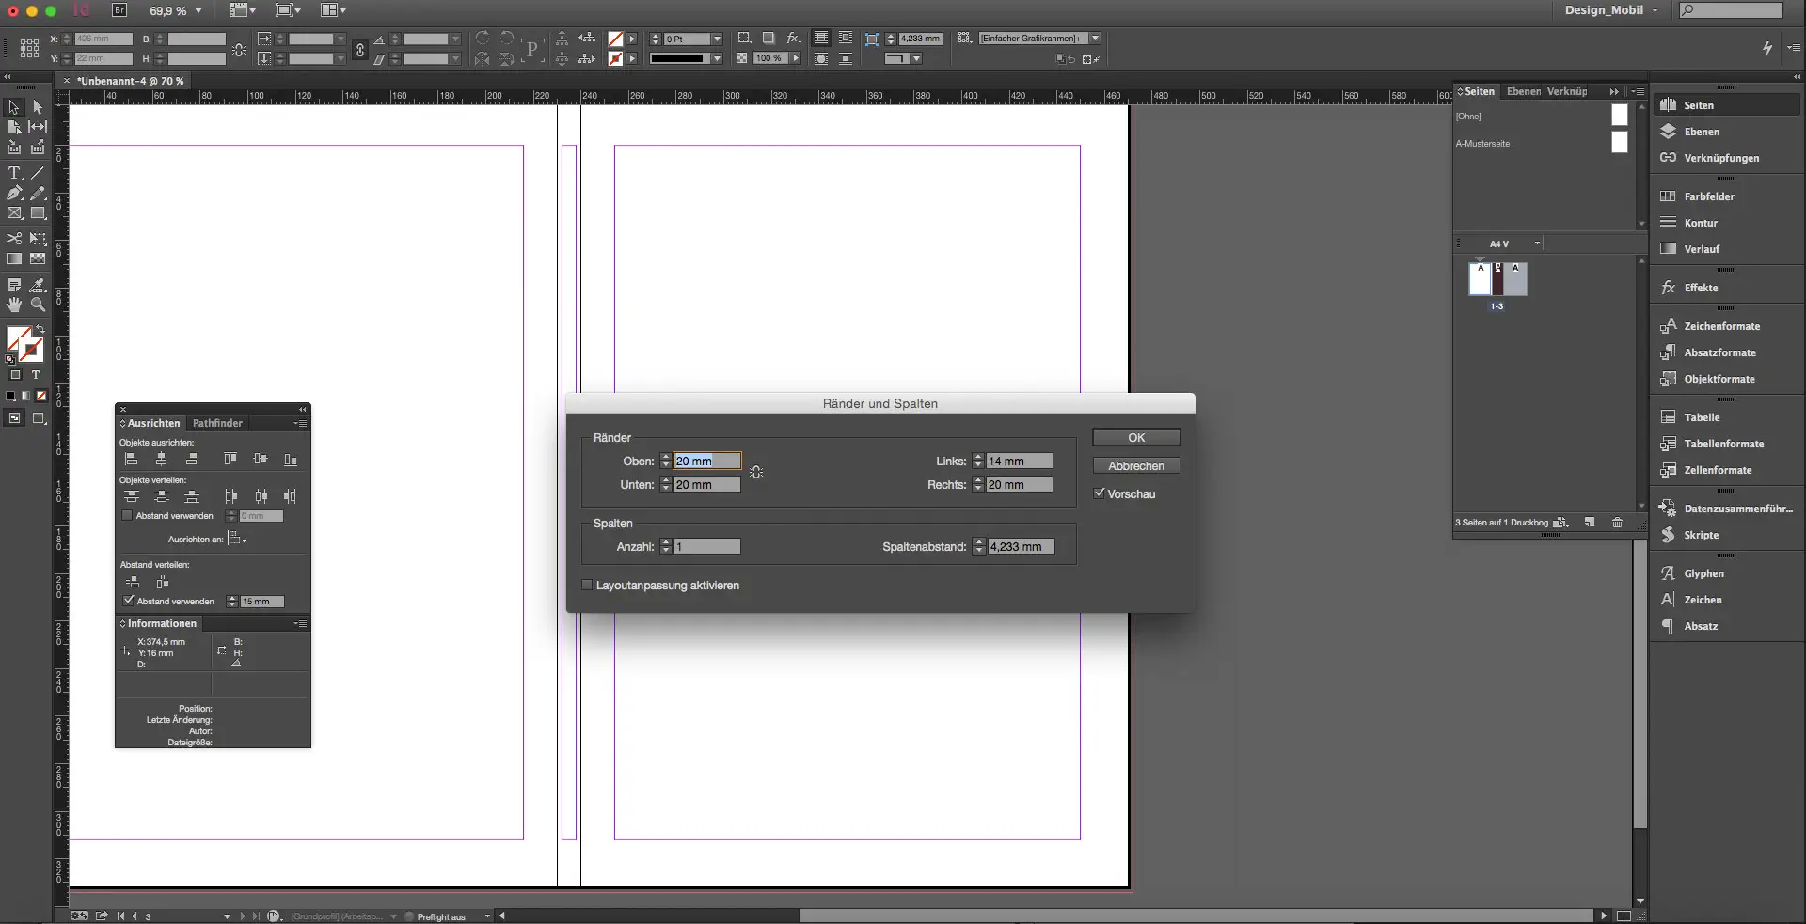Uncheck Abstand verwenden under Abstand verteilen

click(129, 601)
